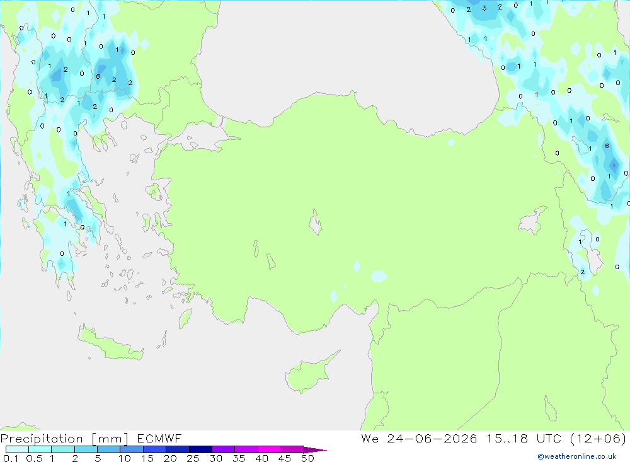The height and width of the screenshot is (462, 630).
Task: Click the "(12+06)" forecast run text
Action: coord(598,438)
